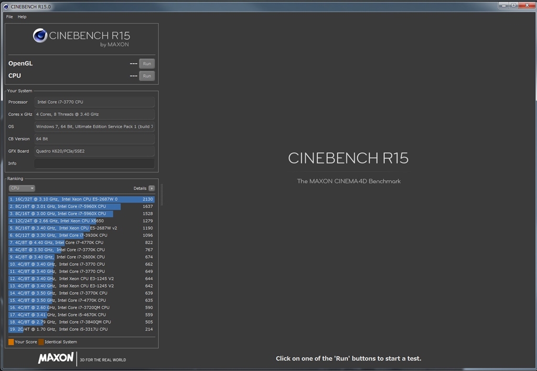The height and width of the screenshot is (371, 537).
Task: Click the Details expand icon in Ranking panel
Action: click(152, 188)
